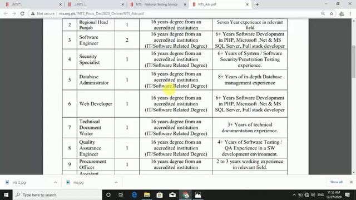Click the address bar URL
356x200 pixels.
[101, 13]
